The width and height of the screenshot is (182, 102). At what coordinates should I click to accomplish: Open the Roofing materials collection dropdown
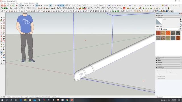171,29
